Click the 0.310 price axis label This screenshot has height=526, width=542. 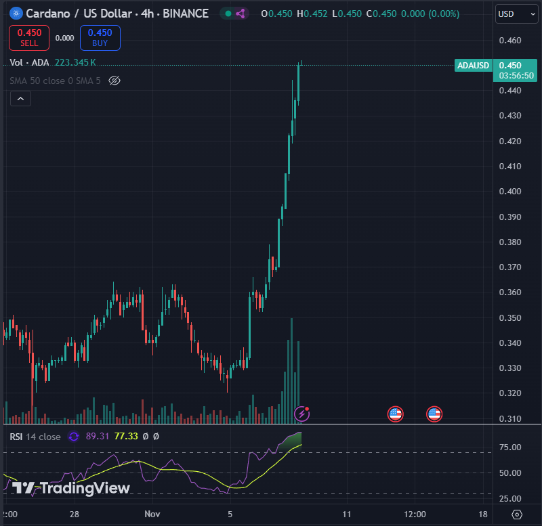tap(510, 418)
